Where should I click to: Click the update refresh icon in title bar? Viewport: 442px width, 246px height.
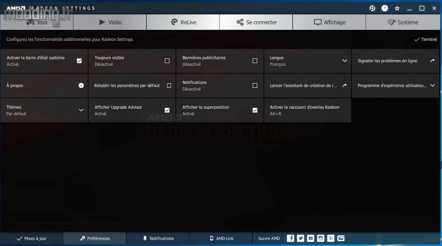(372, 8)
